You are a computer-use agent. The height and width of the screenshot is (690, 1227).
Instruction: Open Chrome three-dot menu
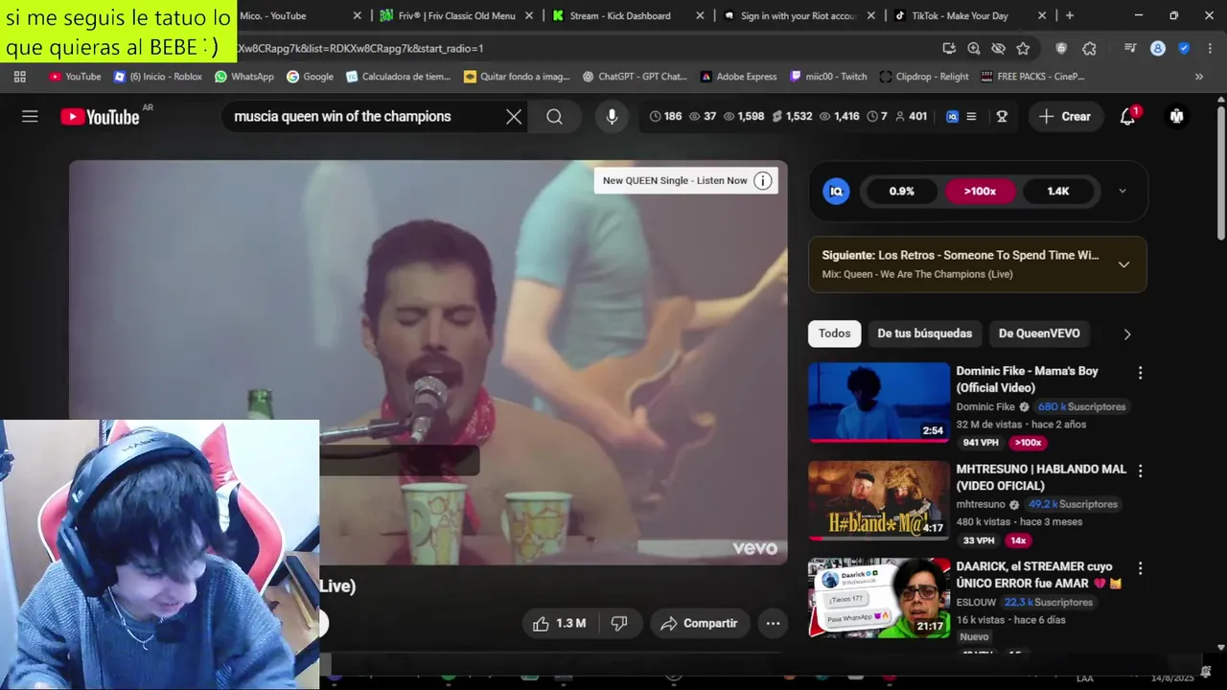coord(1209,49)
